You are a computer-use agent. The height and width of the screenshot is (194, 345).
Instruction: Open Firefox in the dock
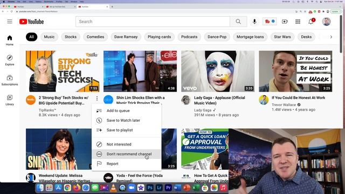point(77,188)
